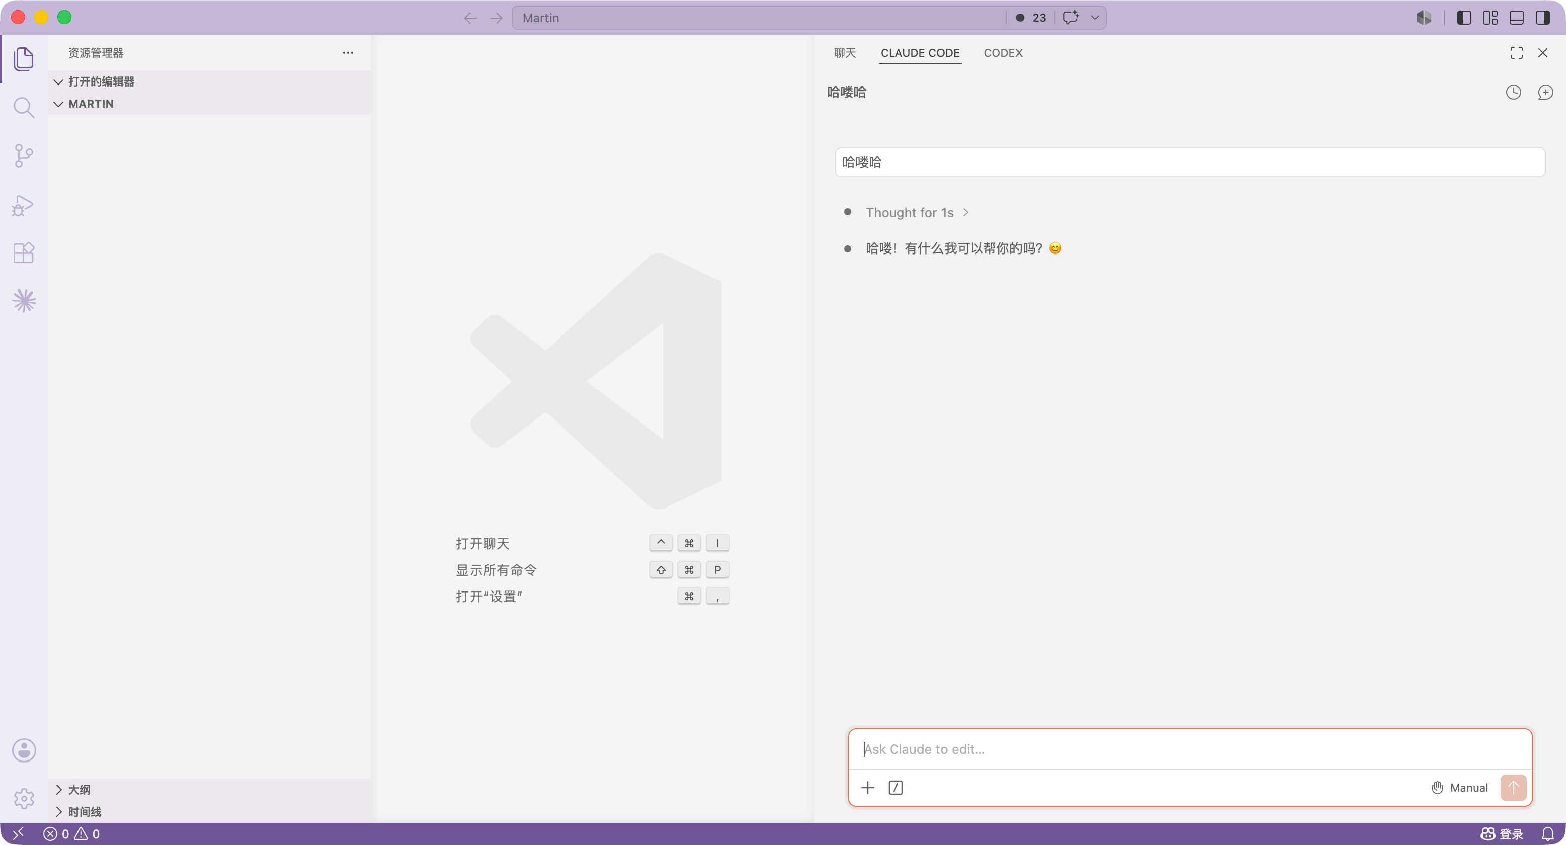Go forward with the right arrow

point(497,18)
